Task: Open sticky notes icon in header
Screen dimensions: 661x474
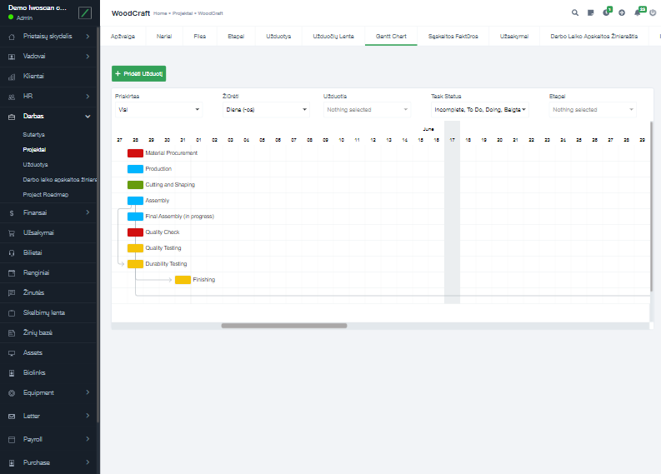Action: 590,13
